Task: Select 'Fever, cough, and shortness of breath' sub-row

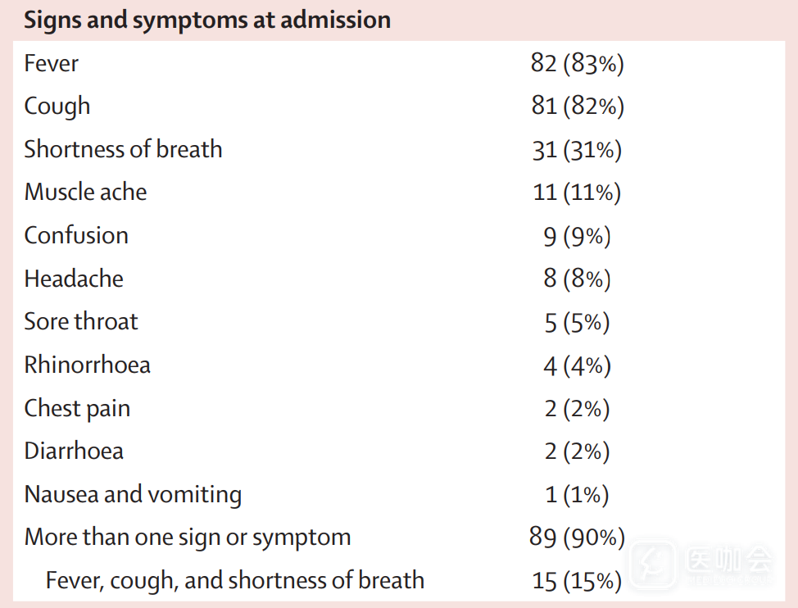Action: [x=235, y=581]
